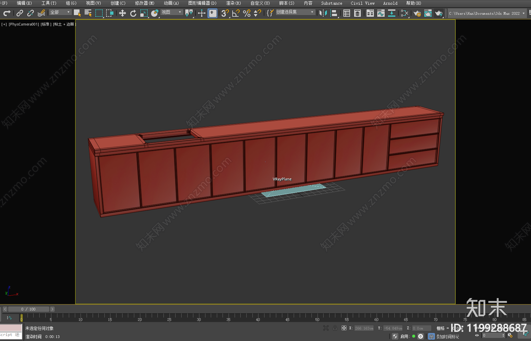Open the mini curve editor toggle
This screenshot has height=341, width=531.
tap(9, 318)
